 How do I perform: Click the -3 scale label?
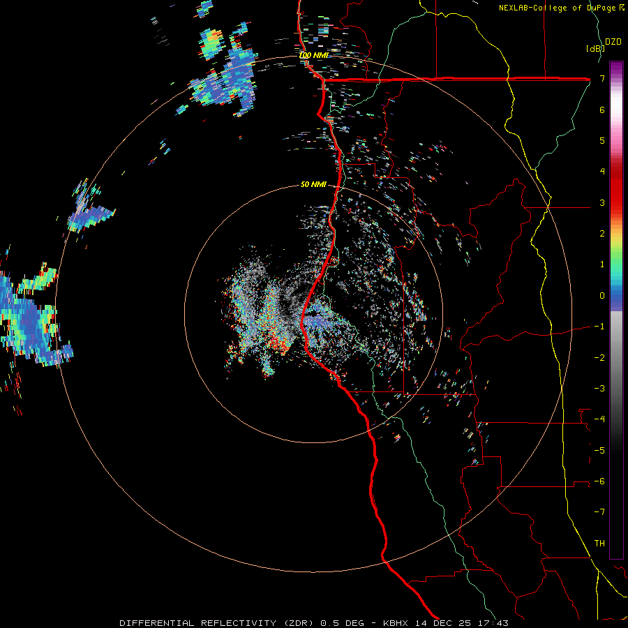pos(599,389)
